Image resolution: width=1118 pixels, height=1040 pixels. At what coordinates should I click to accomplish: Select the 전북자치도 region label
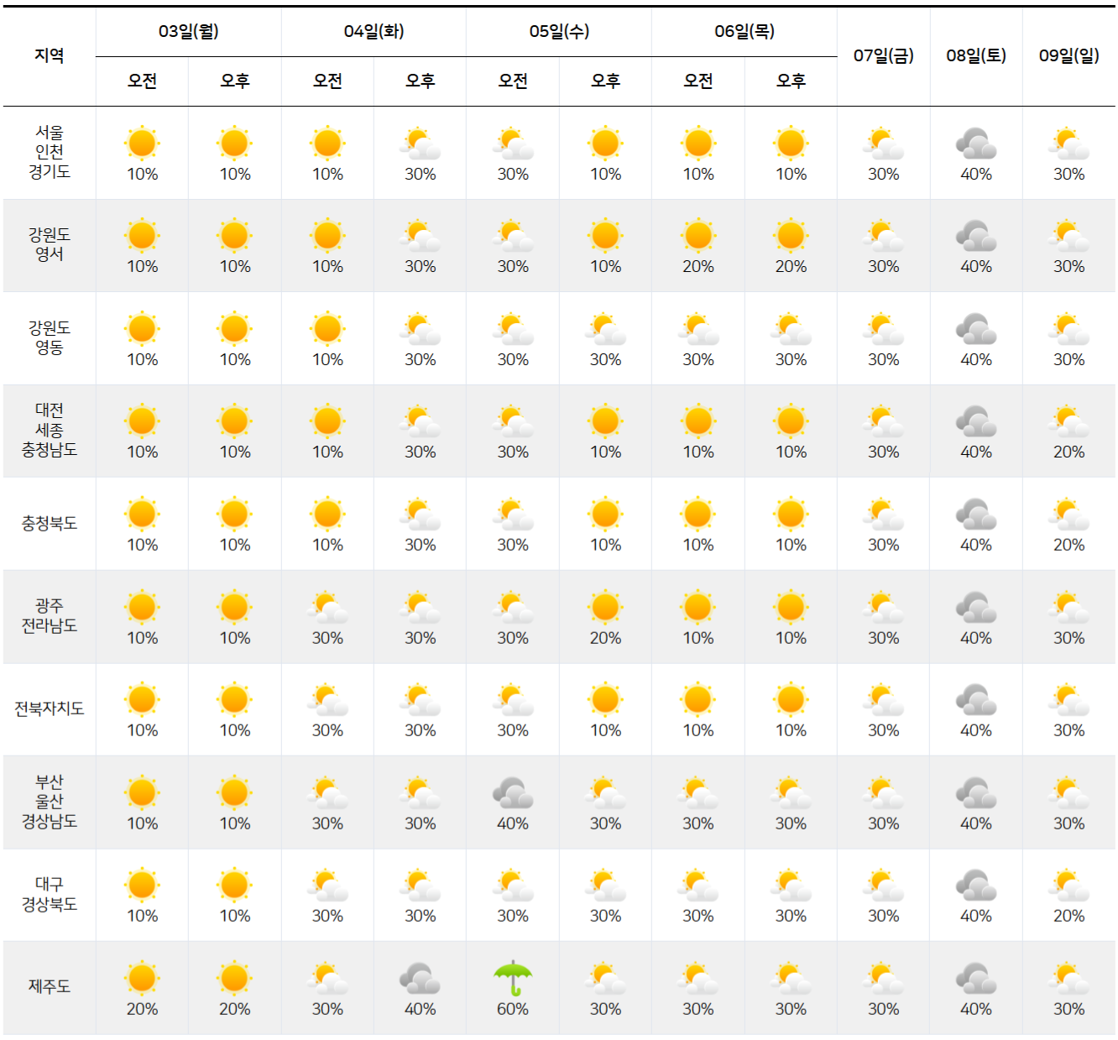pyautogui.click(x=50, y=708)
